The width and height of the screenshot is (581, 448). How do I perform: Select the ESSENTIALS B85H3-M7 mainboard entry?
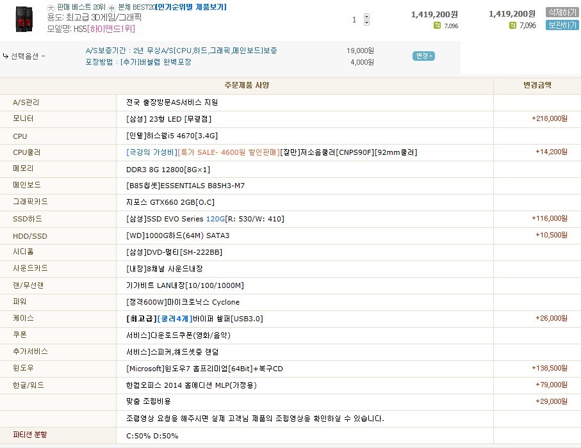(x=185, y=186)
